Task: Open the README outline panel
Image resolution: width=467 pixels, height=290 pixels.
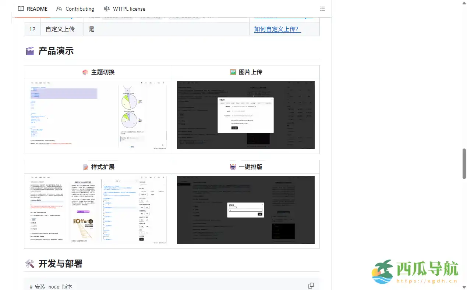Action: point(322,8)
